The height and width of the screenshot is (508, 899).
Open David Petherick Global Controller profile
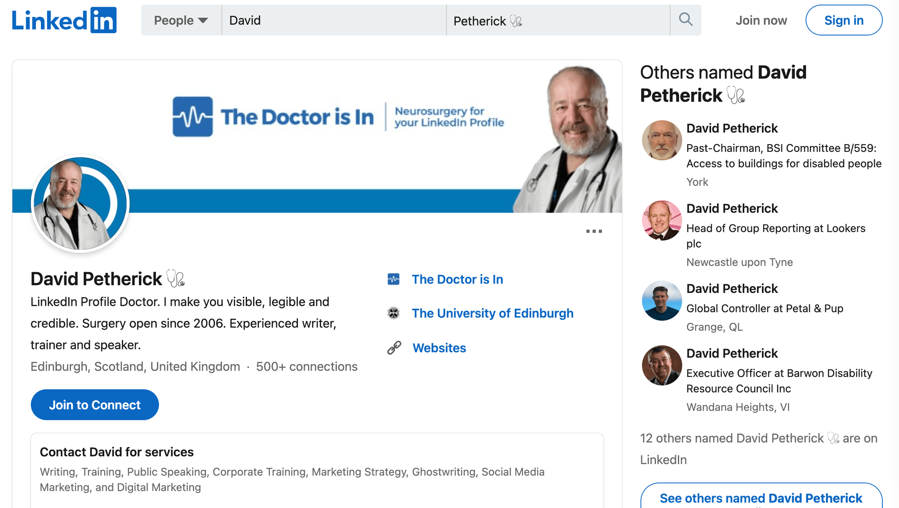732,288
